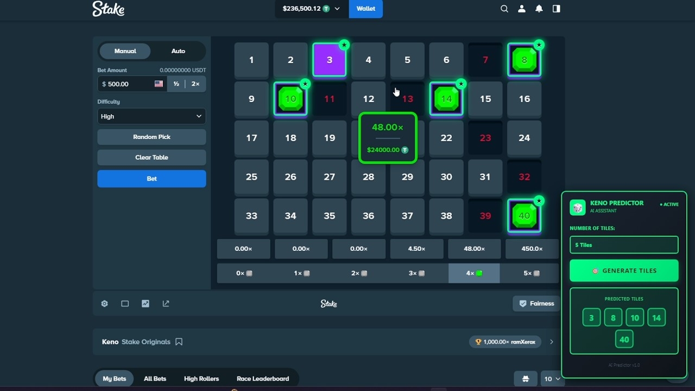Toggle the side panel icon in the header
The height and width of the screenshot is (391, 695).
[556, 9]
